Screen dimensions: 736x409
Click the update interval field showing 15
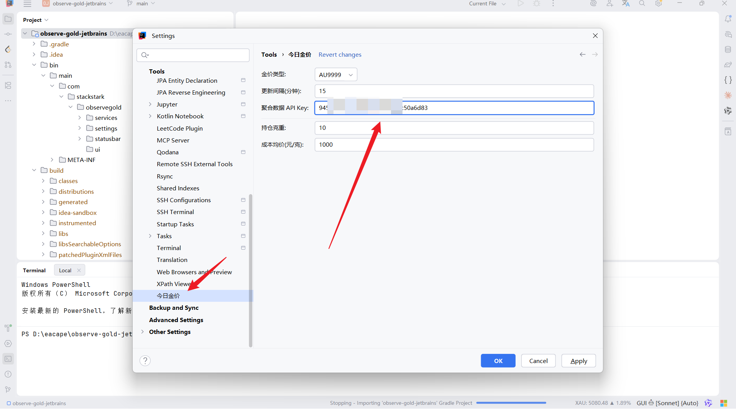(x=454, y=91)
